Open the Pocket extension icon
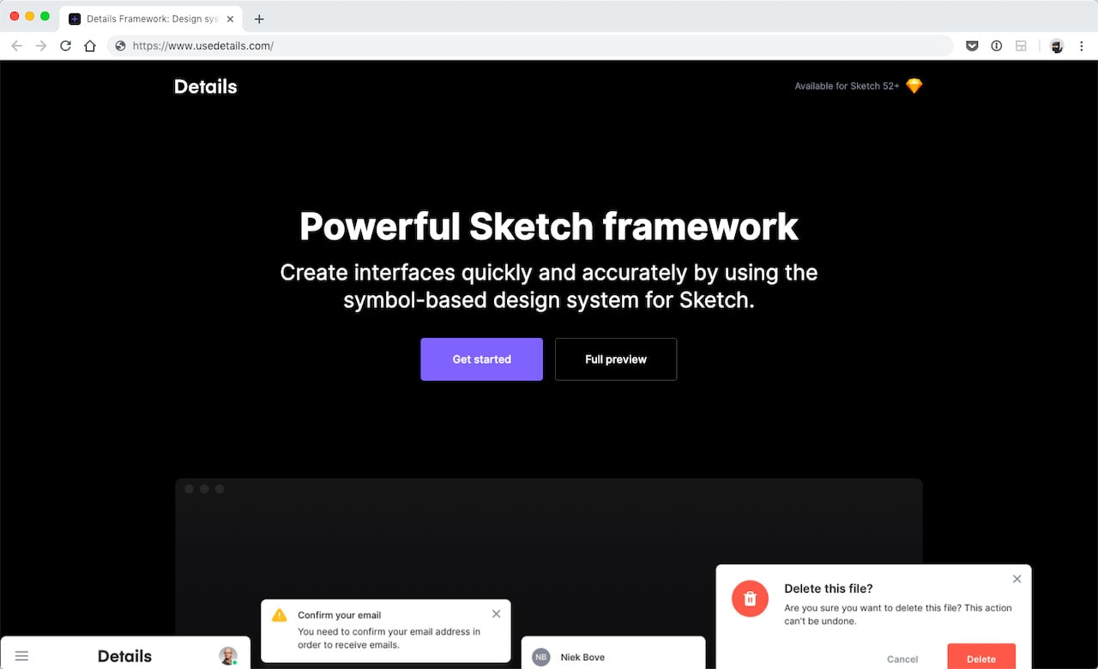Screen dimensions: 1098x669 972,46
